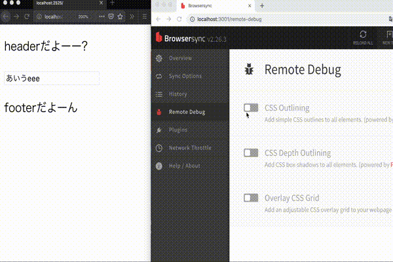Open Help / About in the sidebar
This screenshot has width=393, height=262.
pyautogui.click(x=190, y=166)
